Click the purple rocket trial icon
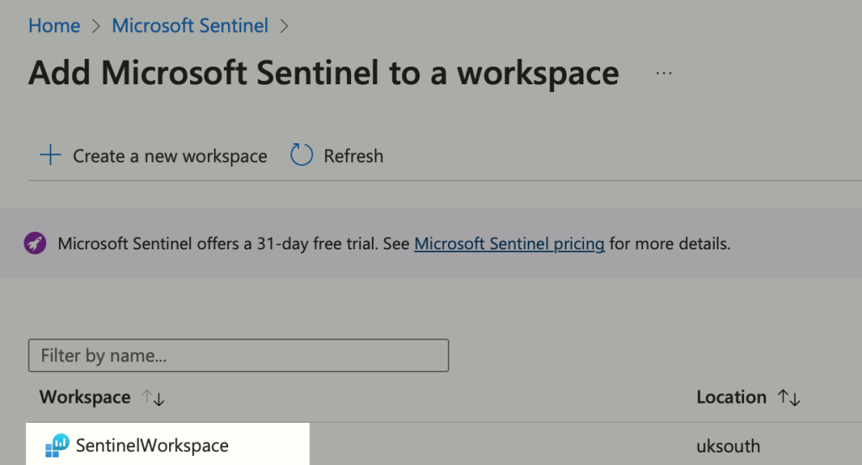 tap(35, 244)
